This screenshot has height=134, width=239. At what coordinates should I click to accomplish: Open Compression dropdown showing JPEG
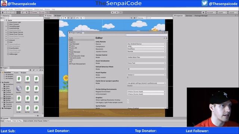146,47
